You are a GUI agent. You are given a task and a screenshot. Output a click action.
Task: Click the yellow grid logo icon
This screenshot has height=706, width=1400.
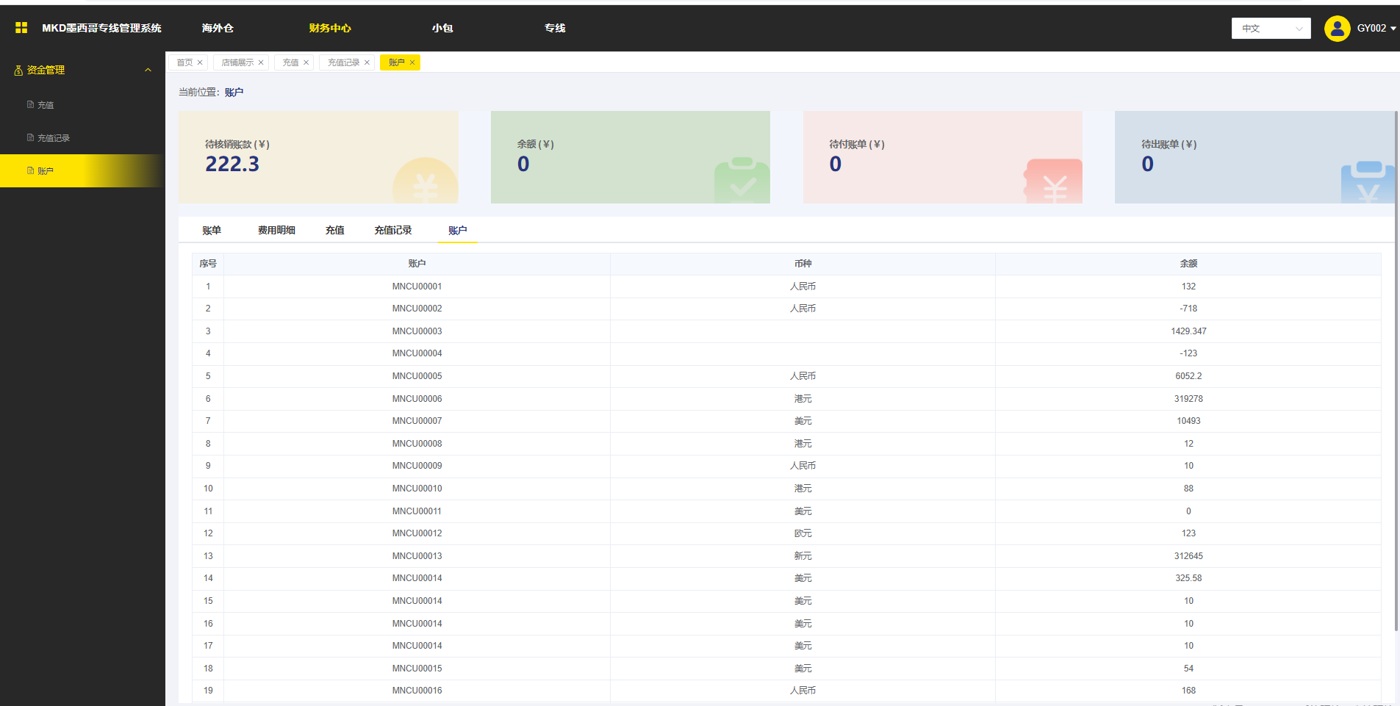[x=21, y=28]
